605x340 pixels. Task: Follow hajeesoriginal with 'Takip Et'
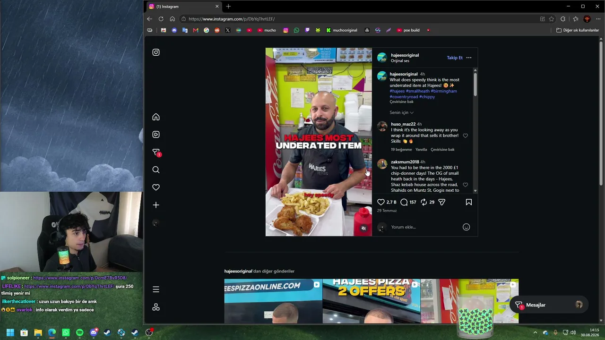tap(455, 58)
